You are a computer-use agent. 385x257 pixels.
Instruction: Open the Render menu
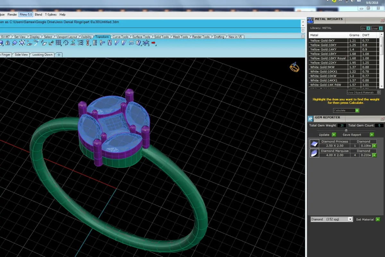[12, 14]
